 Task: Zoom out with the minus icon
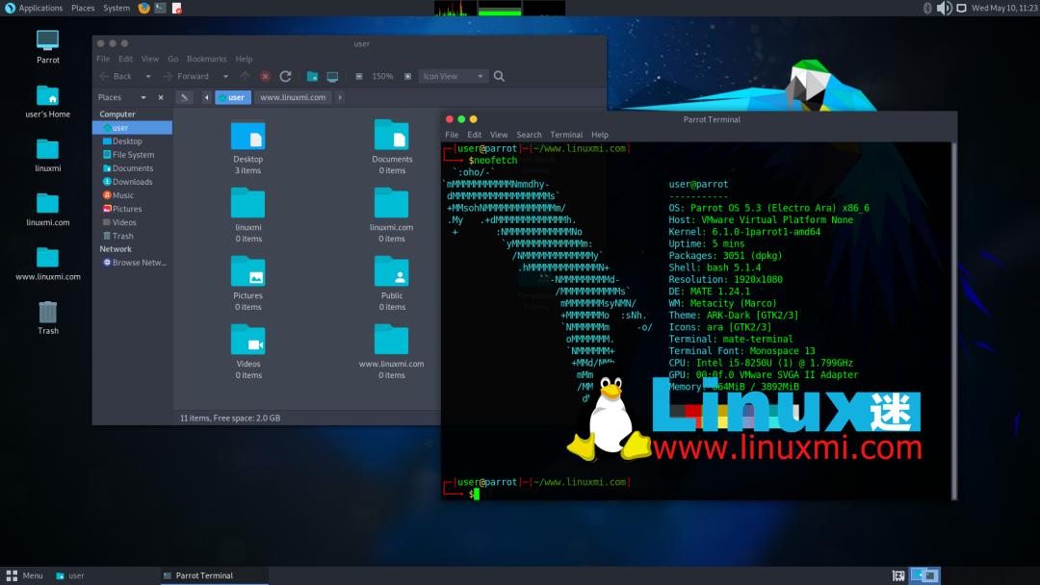359,76
